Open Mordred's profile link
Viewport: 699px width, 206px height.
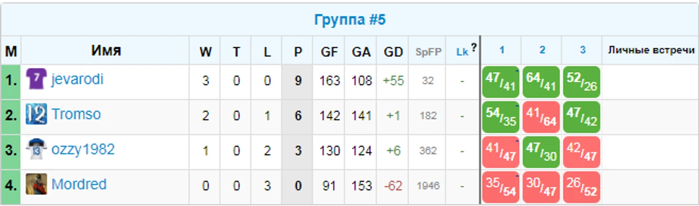(x=79, y=184)
